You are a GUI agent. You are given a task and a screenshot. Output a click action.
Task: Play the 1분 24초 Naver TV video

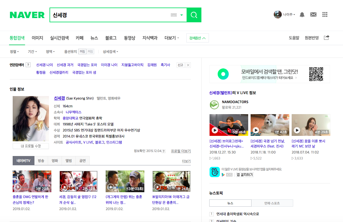click(171, 181)
